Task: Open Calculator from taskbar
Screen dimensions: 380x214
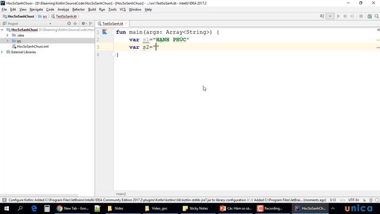Action: (47, 209)
